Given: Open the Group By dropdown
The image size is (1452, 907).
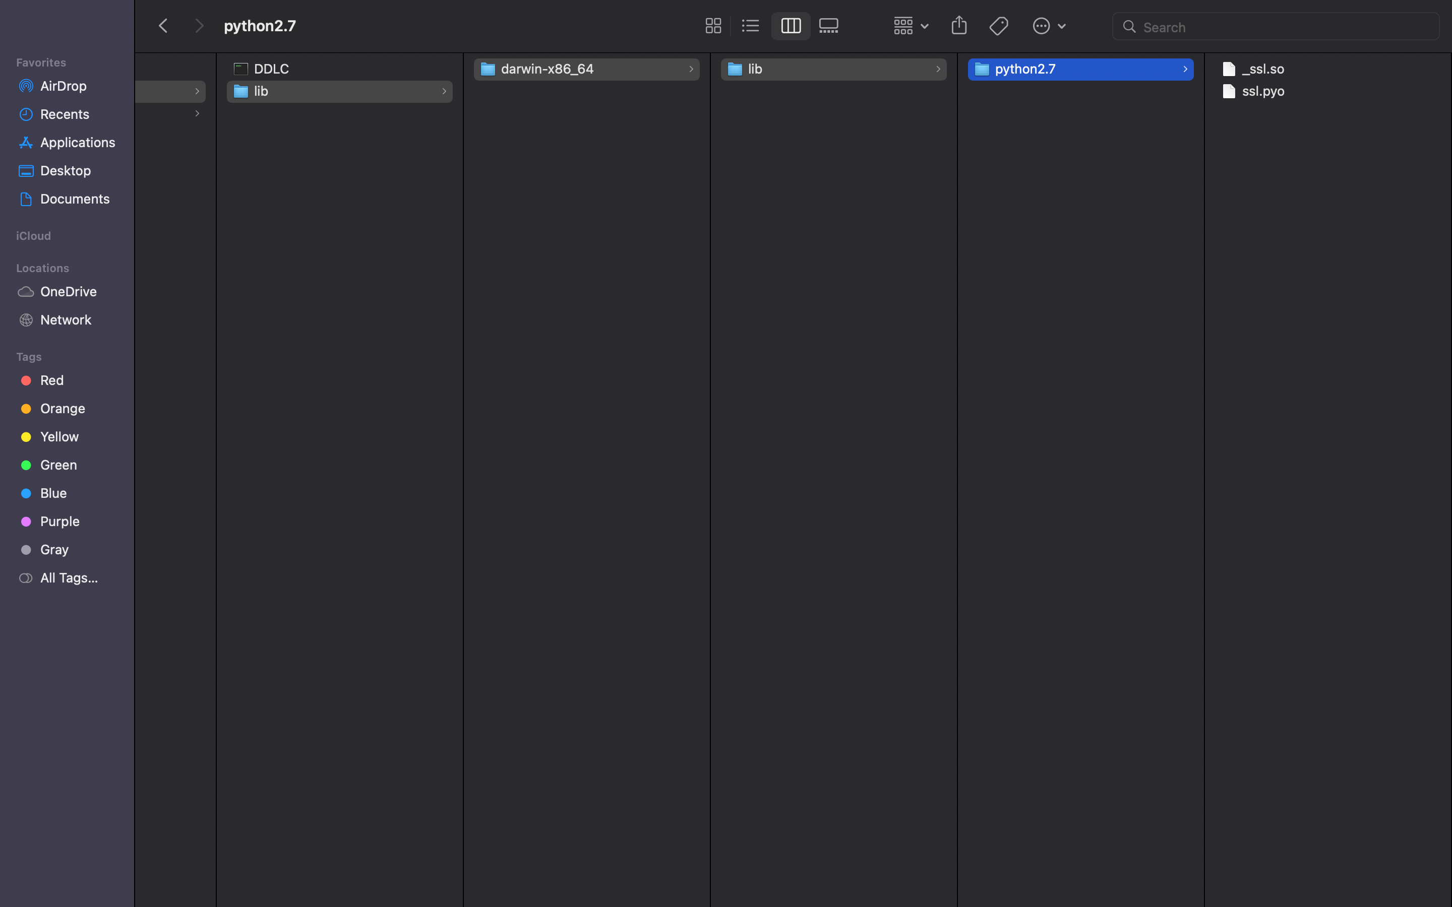Looking at the screenshot, I should click(911, 26).
